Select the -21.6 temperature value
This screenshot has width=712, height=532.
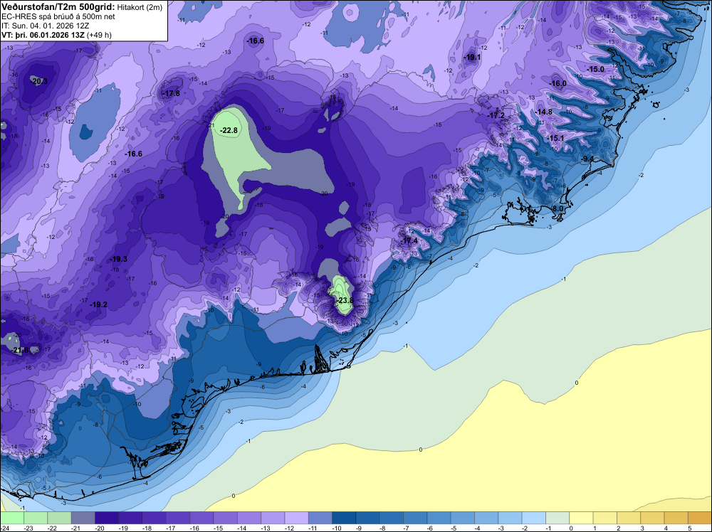20,350
